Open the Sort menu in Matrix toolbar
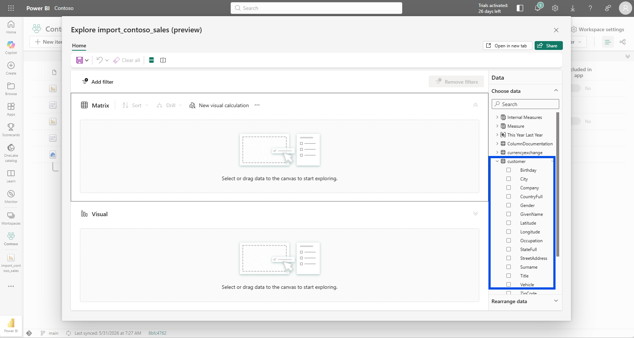This screenshot has width=634, height=338. (x=135, y=105)
